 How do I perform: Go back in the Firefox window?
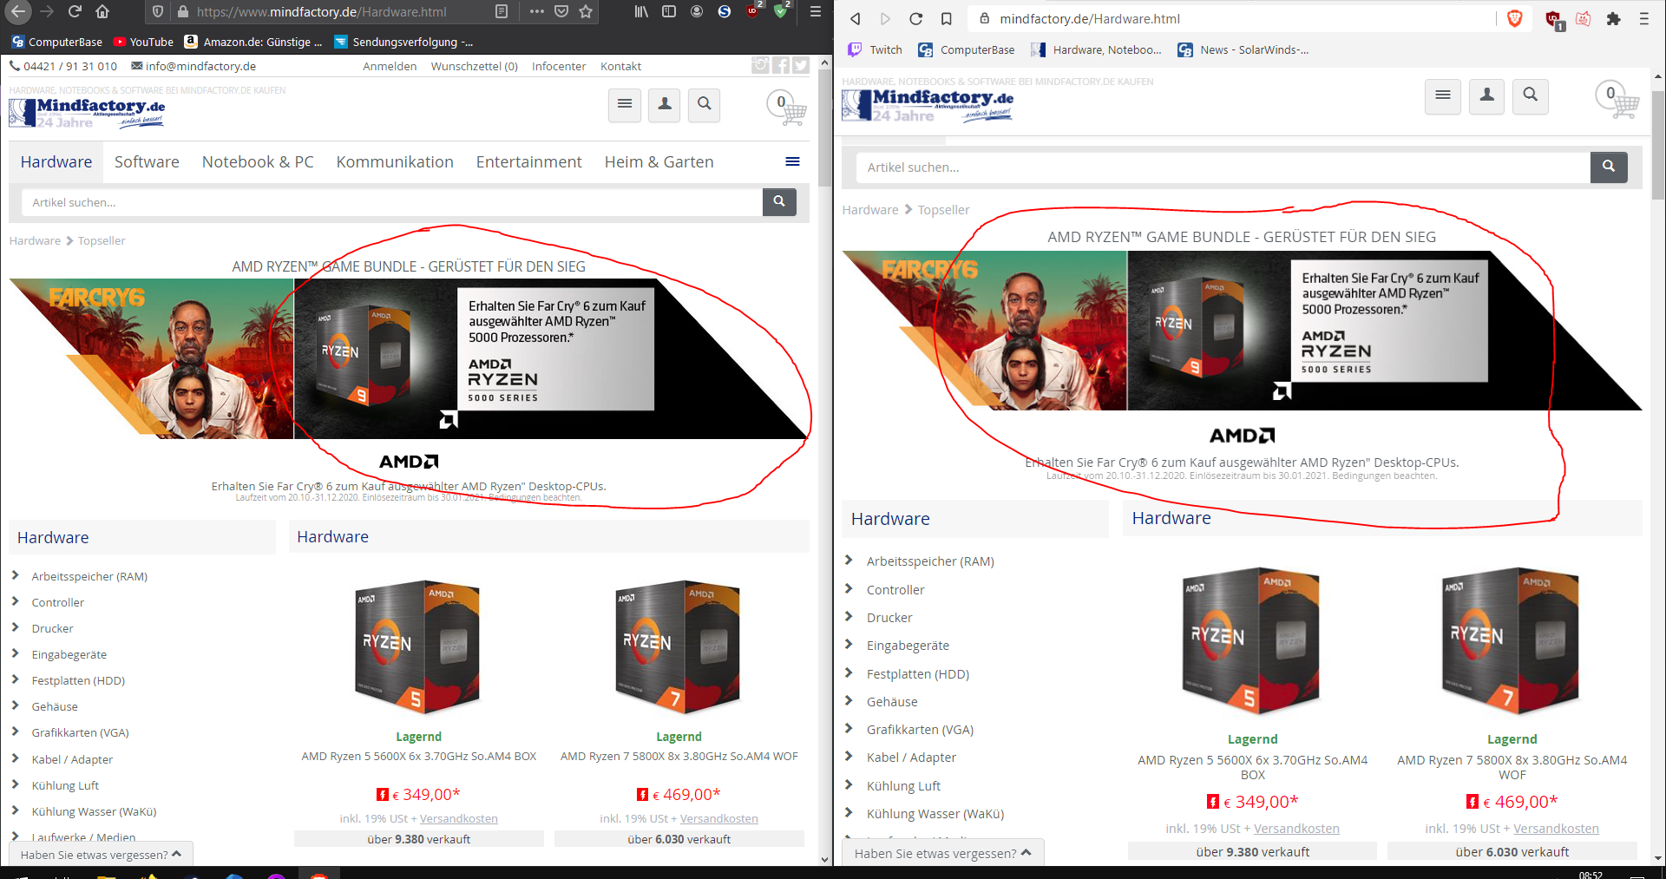coord(18,11)
